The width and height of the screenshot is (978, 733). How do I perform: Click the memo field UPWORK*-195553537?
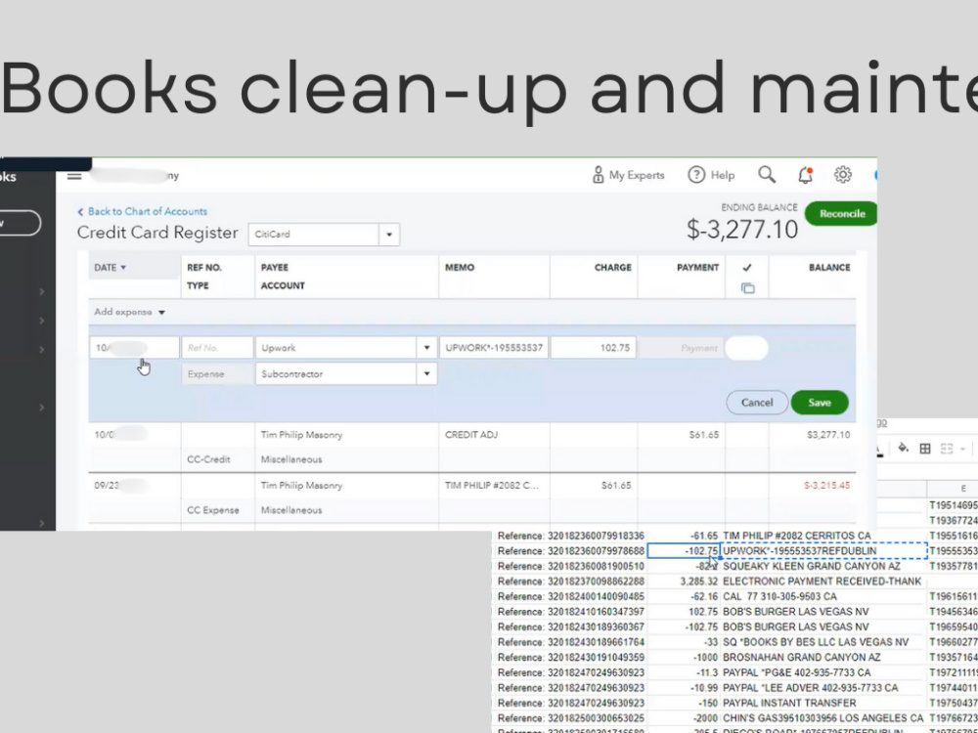coord(494,348)
